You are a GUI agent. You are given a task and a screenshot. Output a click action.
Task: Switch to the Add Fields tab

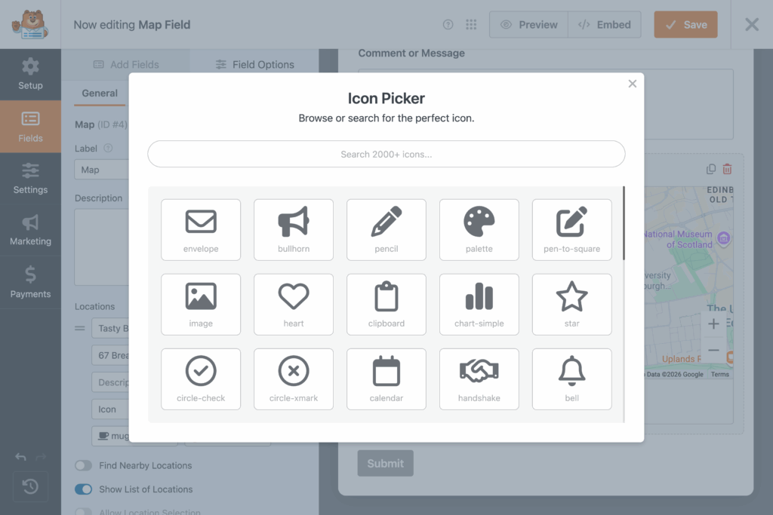click(126, 65)
